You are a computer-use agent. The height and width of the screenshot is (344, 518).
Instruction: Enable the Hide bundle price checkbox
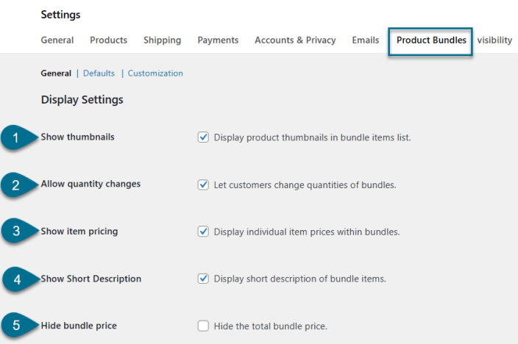[x=204, y=326]
